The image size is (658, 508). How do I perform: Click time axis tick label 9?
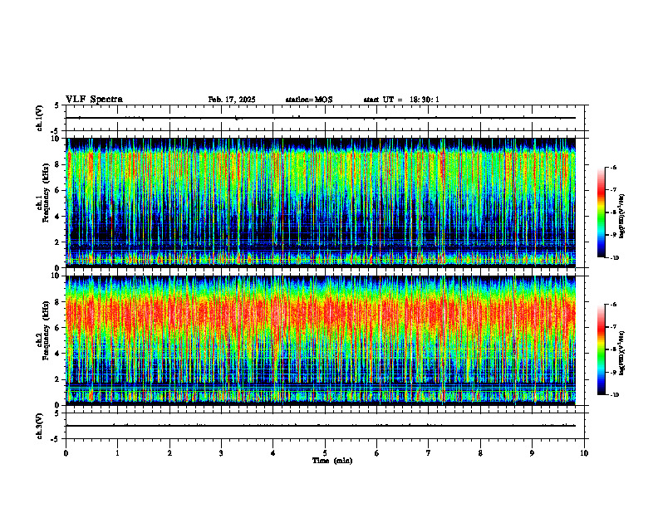click(x=532, y=453)
